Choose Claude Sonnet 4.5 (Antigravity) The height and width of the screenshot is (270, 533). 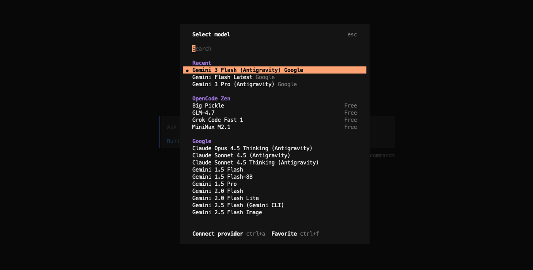click(x=275, y=155)
